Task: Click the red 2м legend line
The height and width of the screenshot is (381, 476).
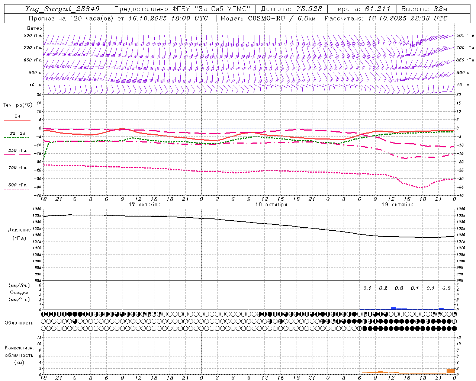Action: coord(17,120)
